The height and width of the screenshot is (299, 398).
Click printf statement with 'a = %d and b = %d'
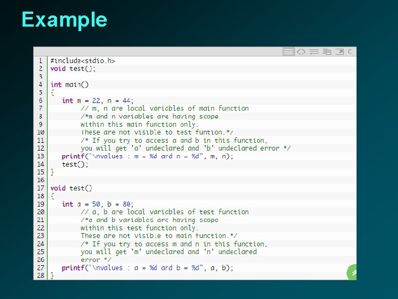coord(148,268)
